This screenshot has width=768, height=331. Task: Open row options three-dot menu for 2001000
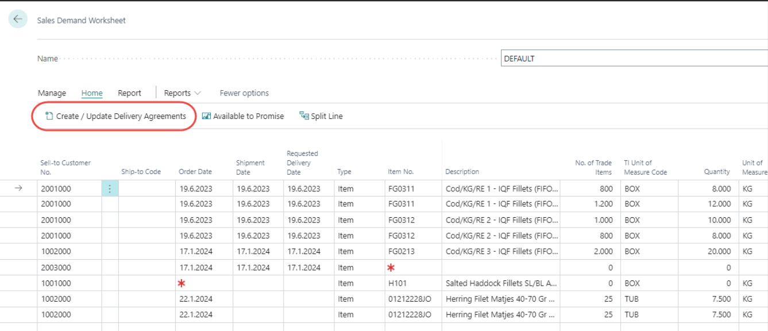(110, 188)
